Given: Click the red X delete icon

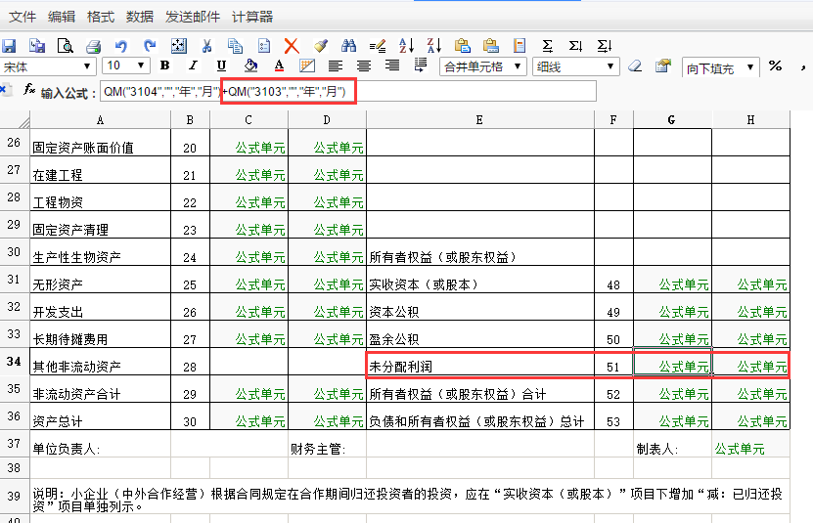Looking at the screenshot, I should tap(292, 45).
